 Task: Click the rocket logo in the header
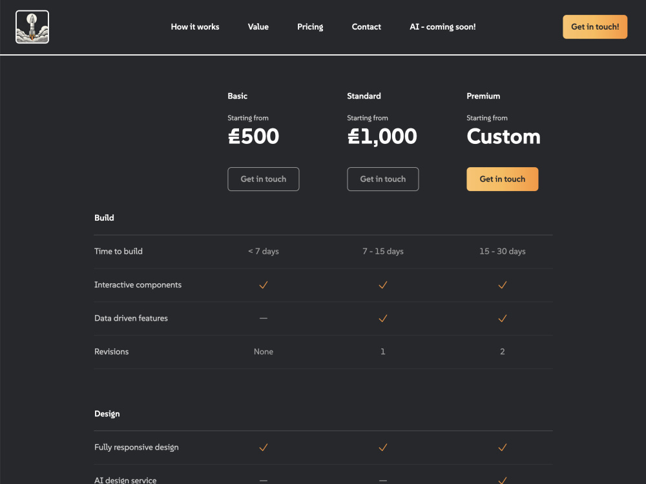tap(32, 26)
